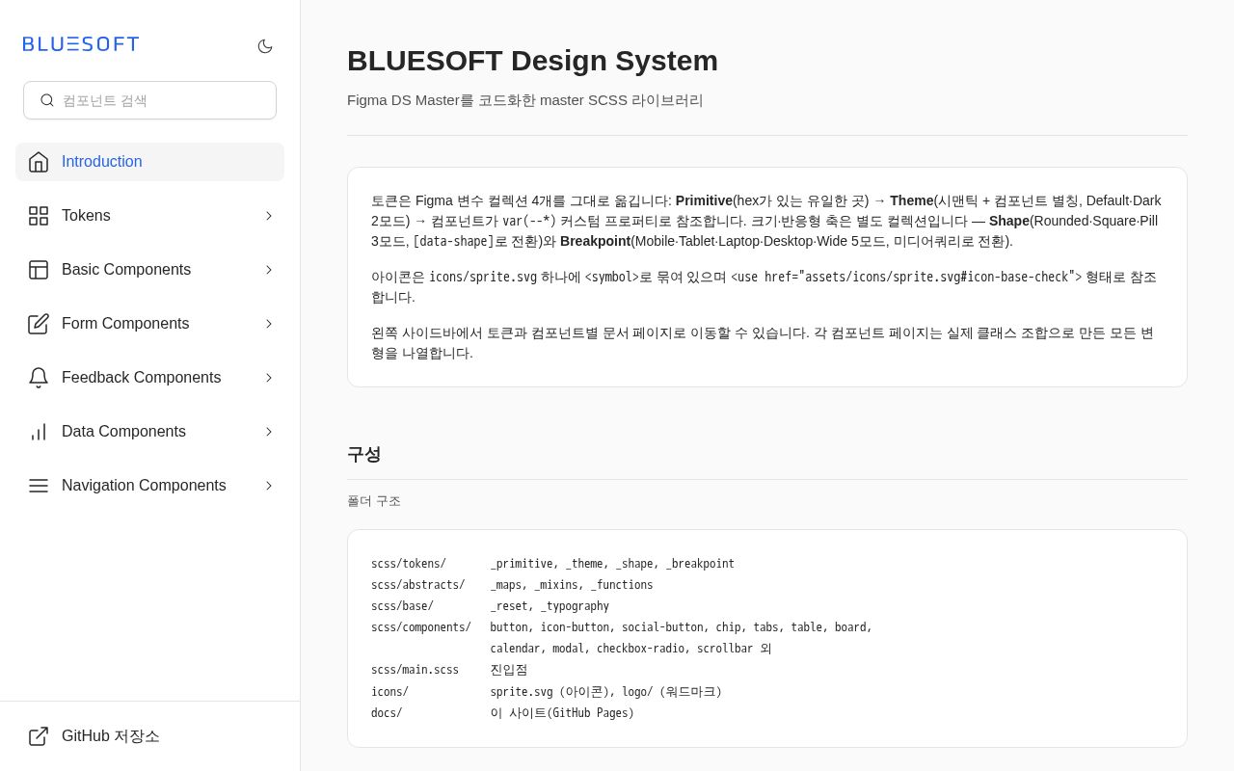Screen dimensions: 1234x771
Task: Click the bold Breakpoint word
Action: (595, 241)
